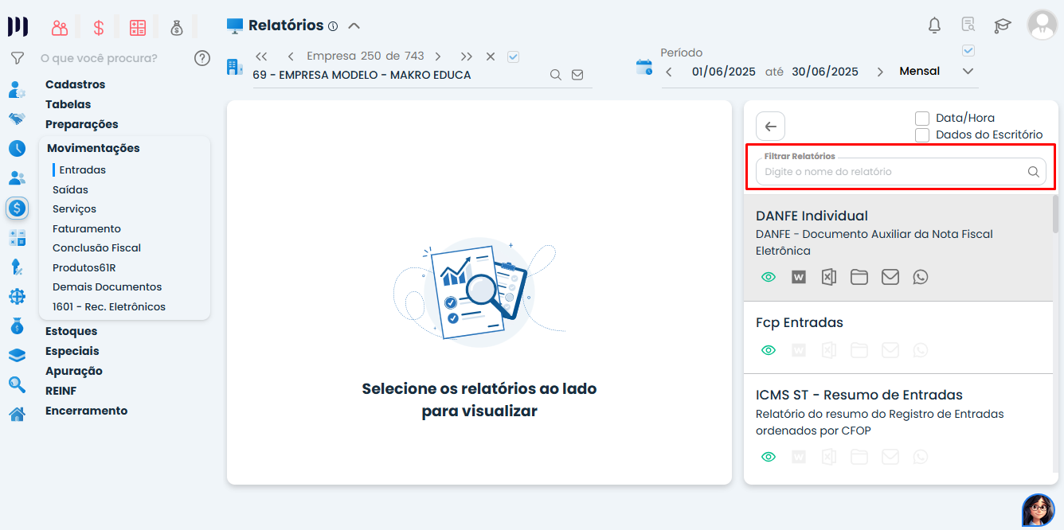Image resolution: width=1064 pixels, height=530 pixels.
Task: Click the red dollar sign toolbar icon
Action: [98, 26]
